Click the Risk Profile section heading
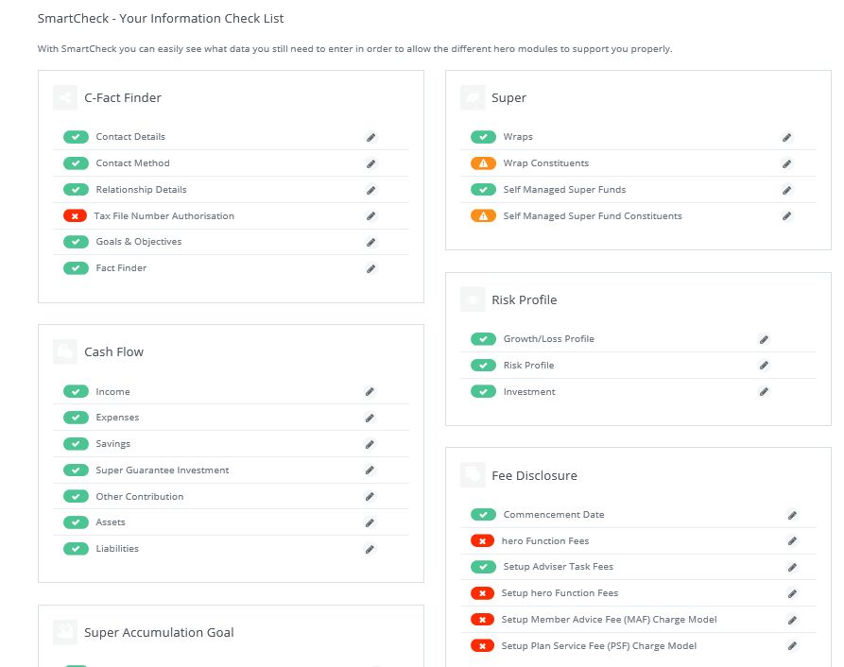Screen dimensions: 844x667 point(524,300)
